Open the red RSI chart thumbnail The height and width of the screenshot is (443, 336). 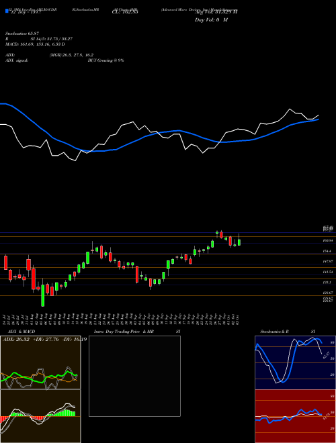(x=295, y=416)
